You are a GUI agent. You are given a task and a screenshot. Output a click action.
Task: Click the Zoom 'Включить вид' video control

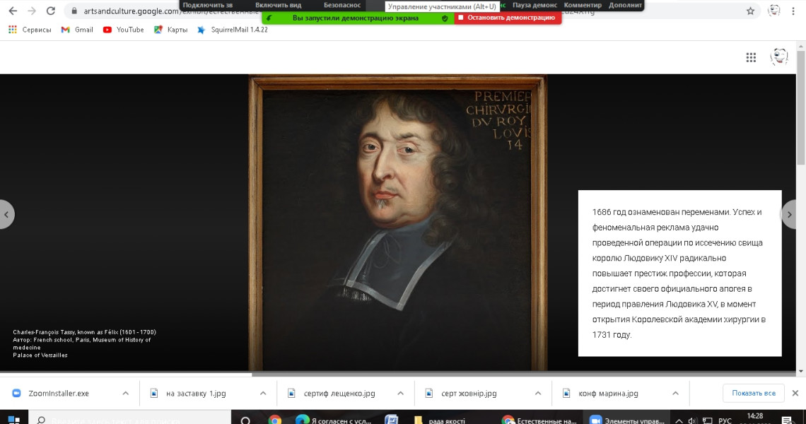pyautogui.click(x=278, y=5)
